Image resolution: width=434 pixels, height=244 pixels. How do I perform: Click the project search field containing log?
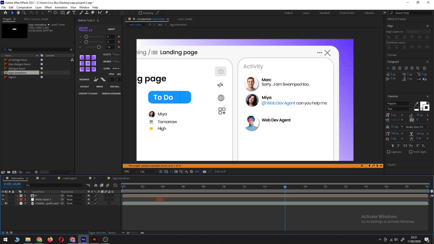point(38,50)
